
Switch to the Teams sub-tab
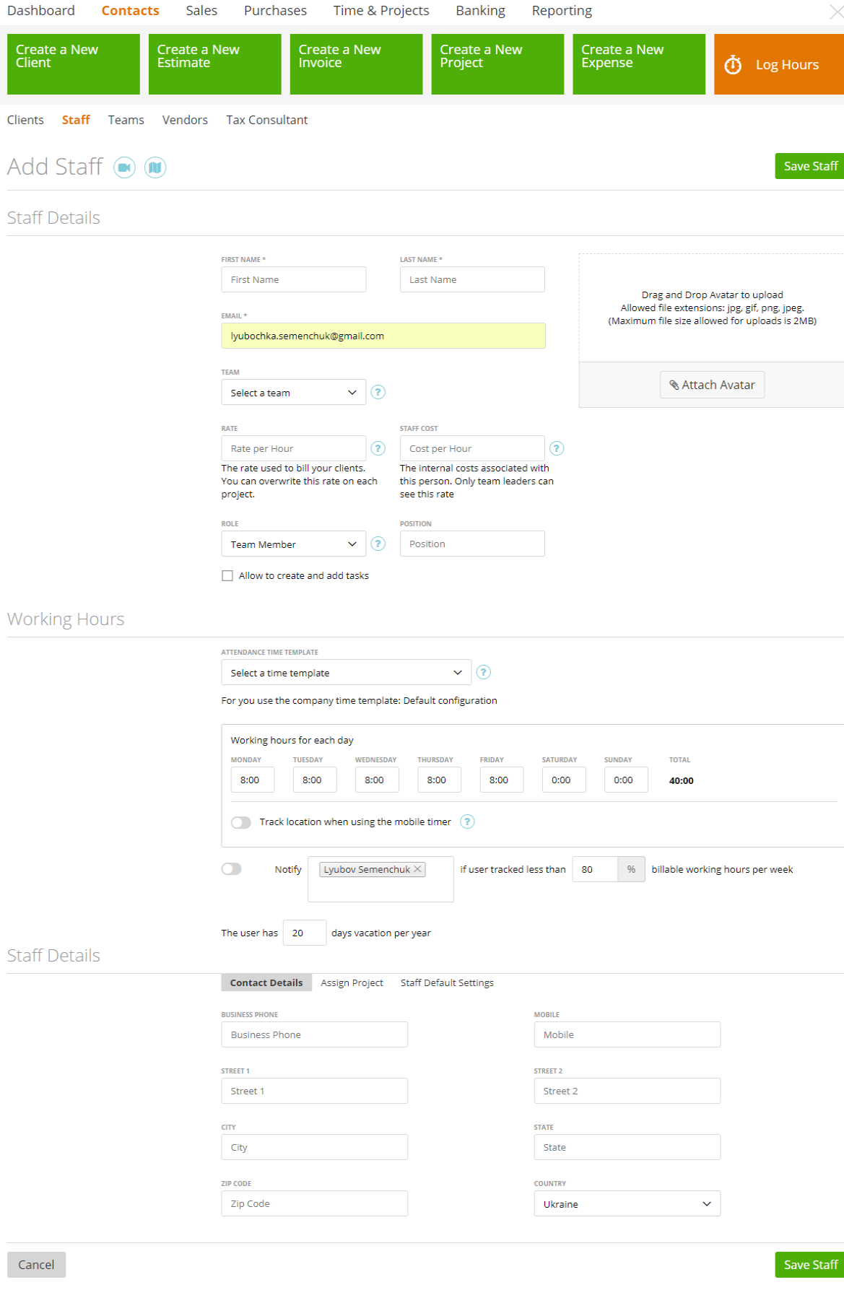126,120
